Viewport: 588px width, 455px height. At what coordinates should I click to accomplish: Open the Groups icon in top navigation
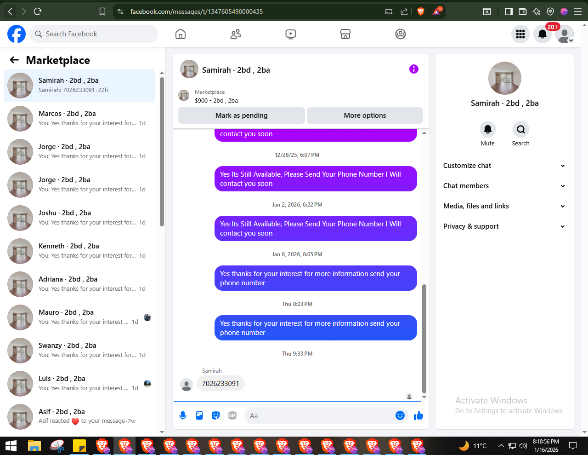401,34
